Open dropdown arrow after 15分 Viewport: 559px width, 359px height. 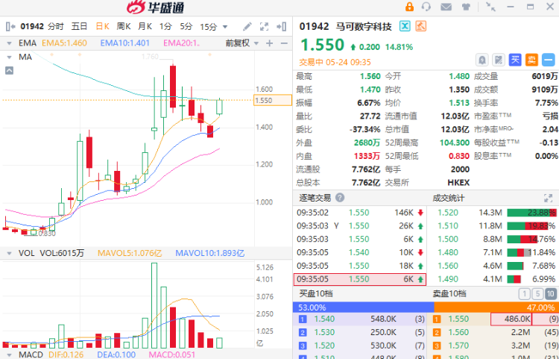(225, 27)
